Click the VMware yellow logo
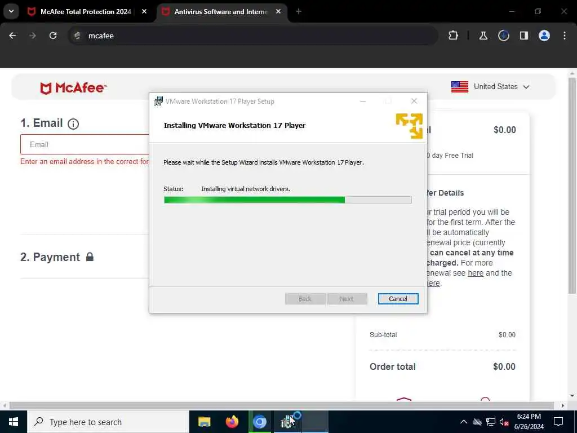The height and width of the screenshot is (433, 577). [x=409, y=126]
